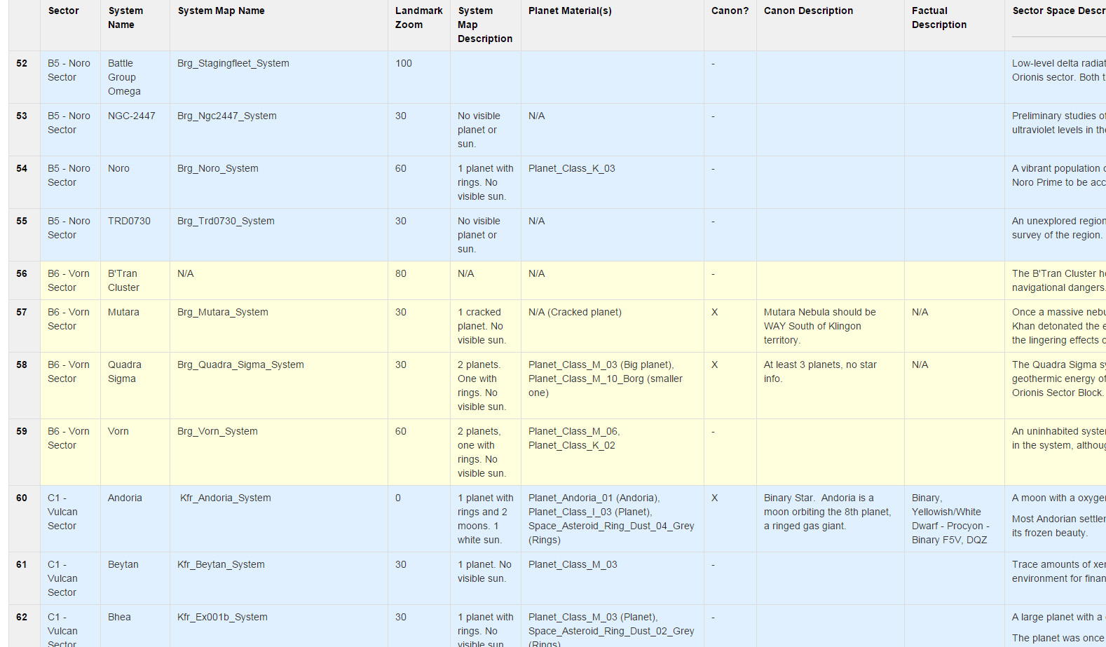Click the Brg_Ngc2447_System cell
Viewport: 1106px width, 647px height.
[x=279, y=130]
